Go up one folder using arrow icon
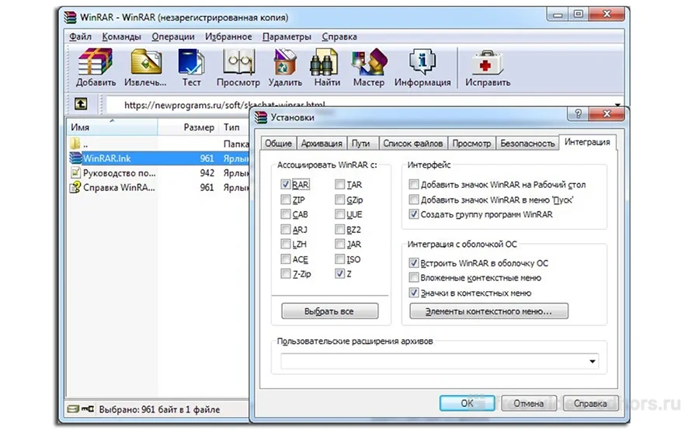This screenshot has height=431, width=699. 81,104
